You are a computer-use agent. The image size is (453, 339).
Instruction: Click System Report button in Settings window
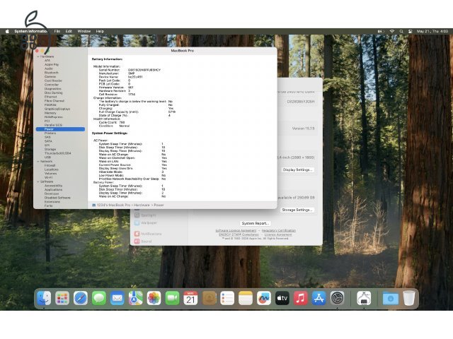pyautogui.click(x=255, y=223)
